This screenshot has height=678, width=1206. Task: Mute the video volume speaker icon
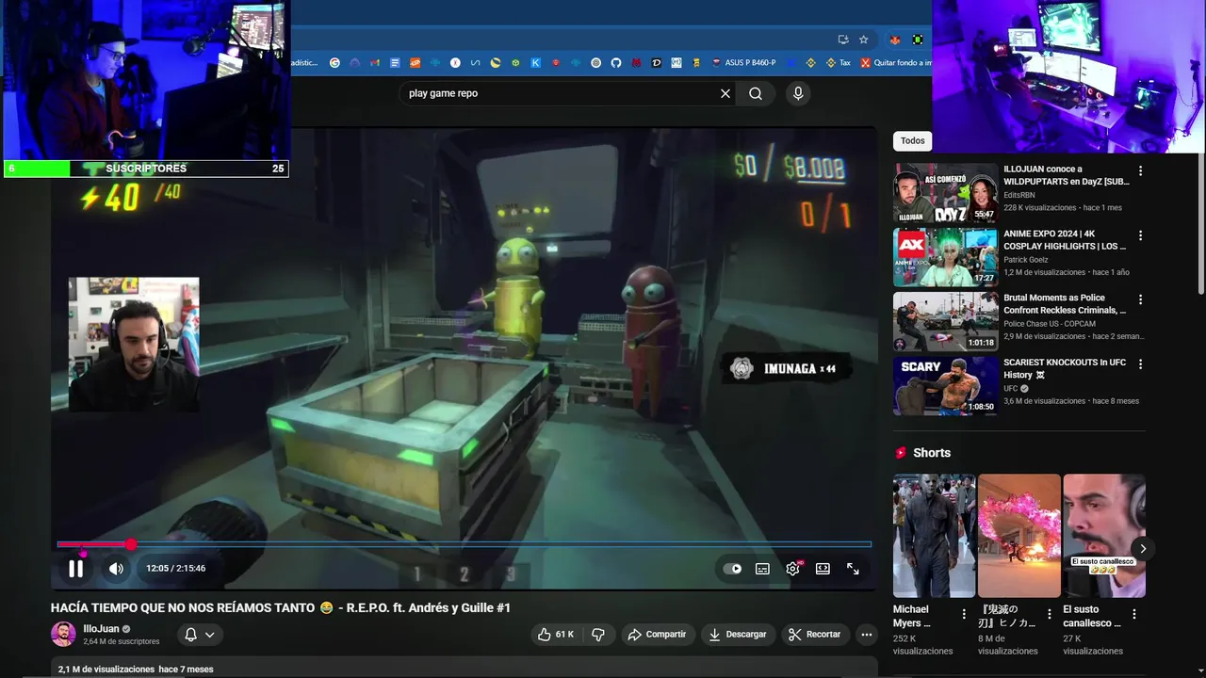[116, 569]
